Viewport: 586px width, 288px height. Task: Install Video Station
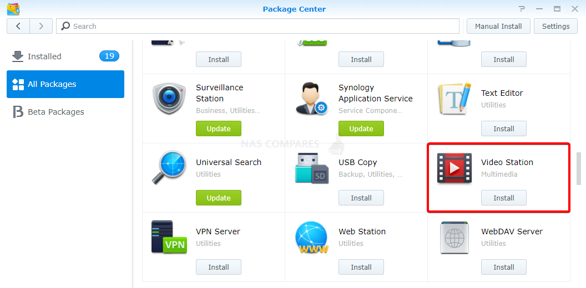click(504, 198)
